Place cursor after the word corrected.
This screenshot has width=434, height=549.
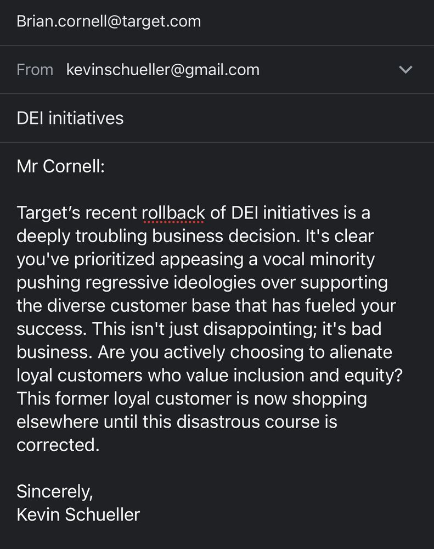click(x=99, y=445)
